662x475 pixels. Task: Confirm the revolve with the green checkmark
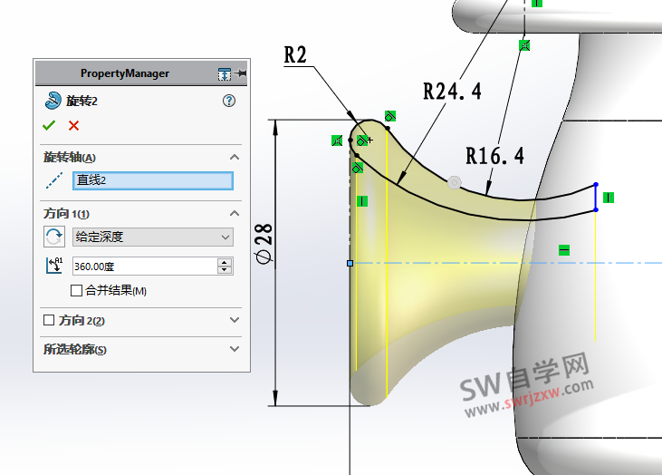[x=49, y=126]
